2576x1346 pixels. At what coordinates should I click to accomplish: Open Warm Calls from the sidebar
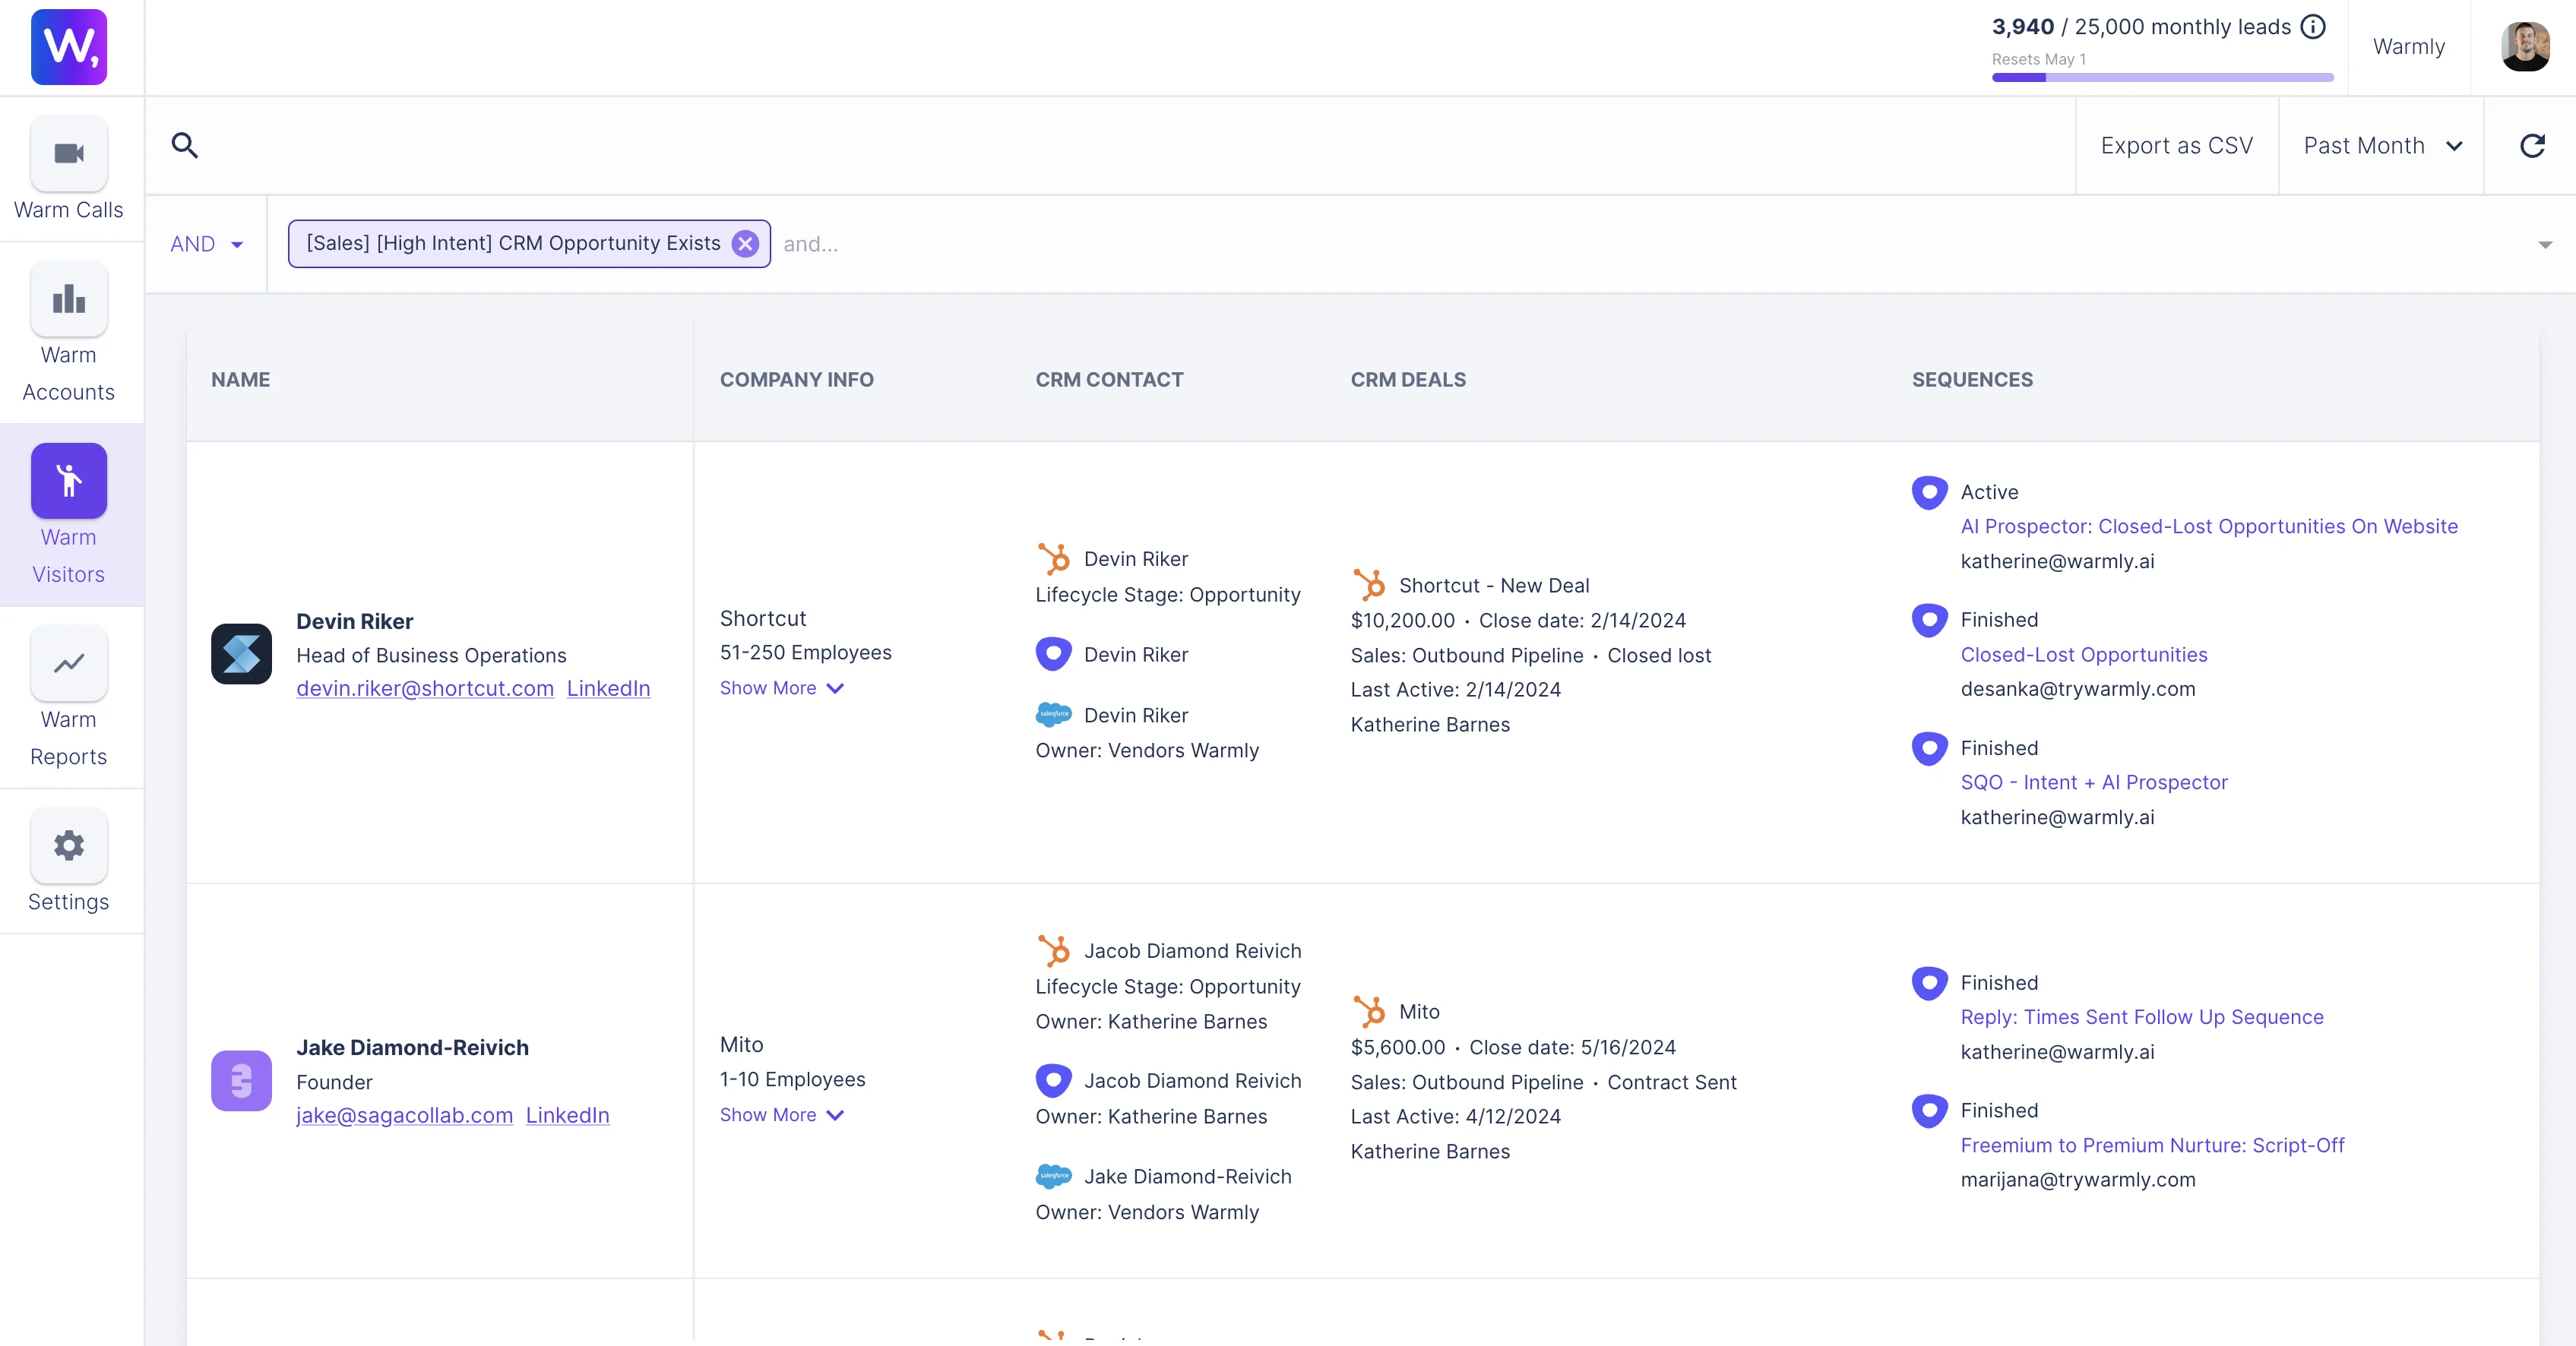(x=69, y=169)
